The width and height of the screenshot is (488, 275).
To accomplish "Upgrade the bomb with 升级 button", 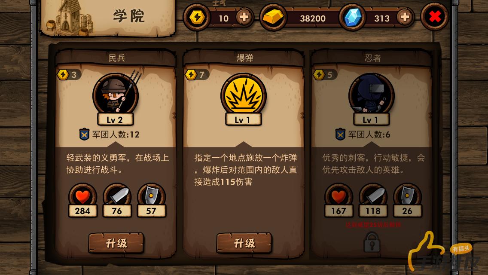I will [244, 243].
